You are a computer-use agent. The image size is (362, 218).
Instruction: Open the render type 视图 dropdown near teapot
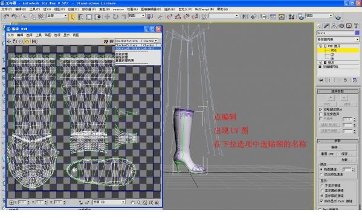pos(331,16)
